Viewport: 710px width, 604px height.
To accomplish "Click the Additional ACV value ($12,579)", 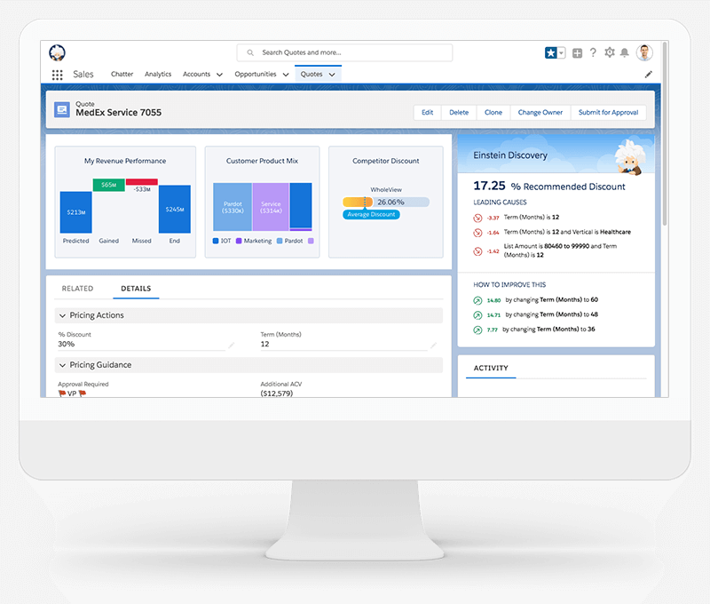I will point(276,393).
